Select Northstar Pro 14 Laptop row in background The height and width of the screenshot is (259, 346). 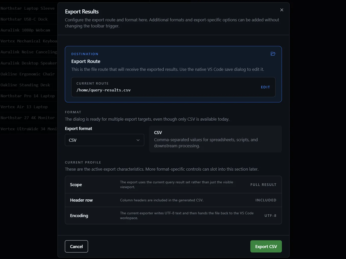point(29,96)
